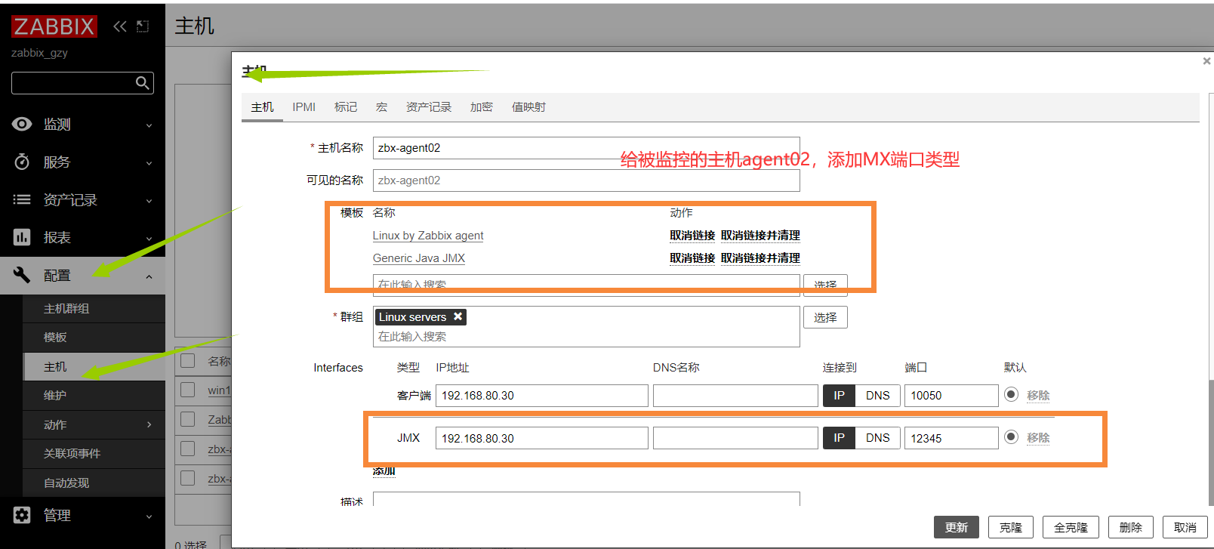Select default radio for 客户端 interface
Screen dimensions: 1214x549
point(1012,394)
